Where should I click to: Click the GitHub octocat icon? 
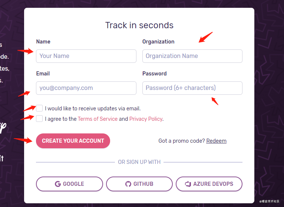point(128,184)
